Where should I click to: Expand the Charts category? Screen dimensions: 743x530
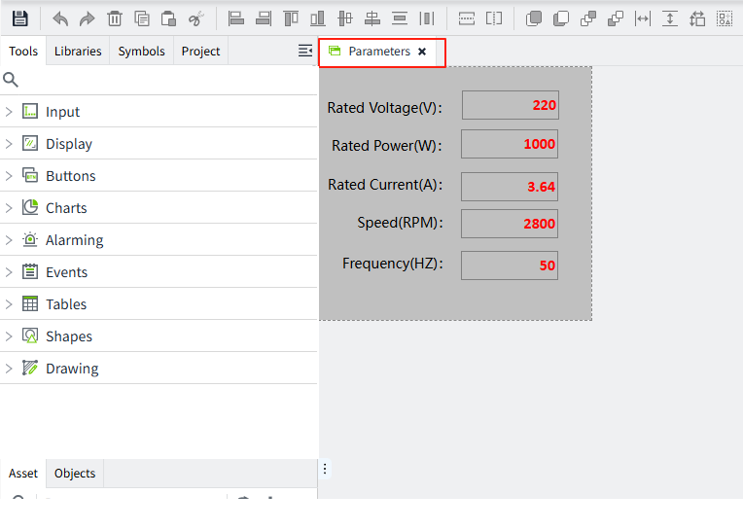click(9, 208)
